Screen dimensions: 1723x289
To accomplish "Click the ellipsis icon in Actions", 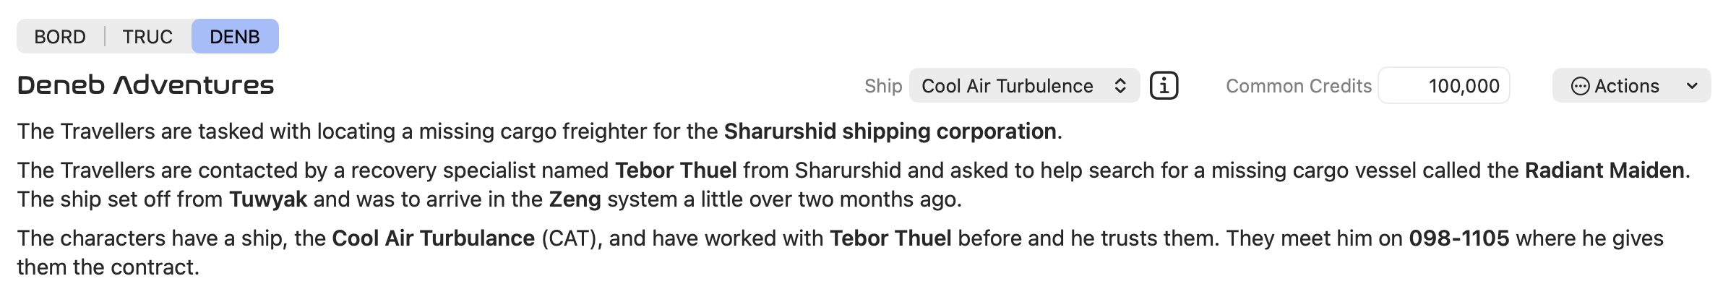I will point(1580,86).
